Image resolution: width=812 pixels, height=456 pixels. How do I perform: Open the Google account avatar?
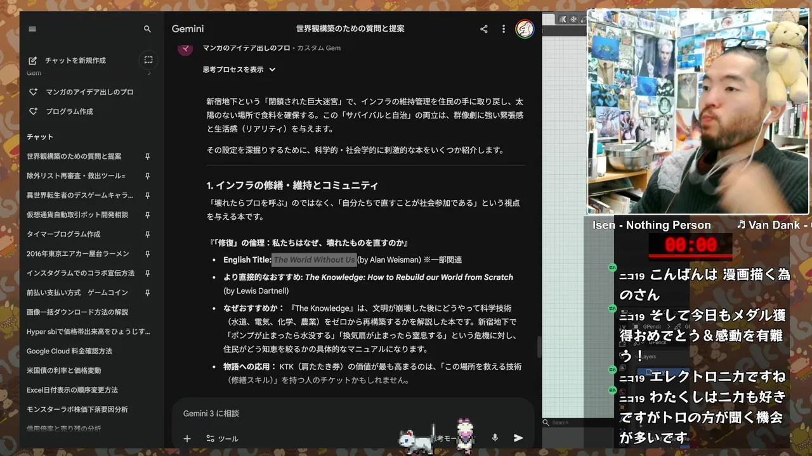click(525, 29)
